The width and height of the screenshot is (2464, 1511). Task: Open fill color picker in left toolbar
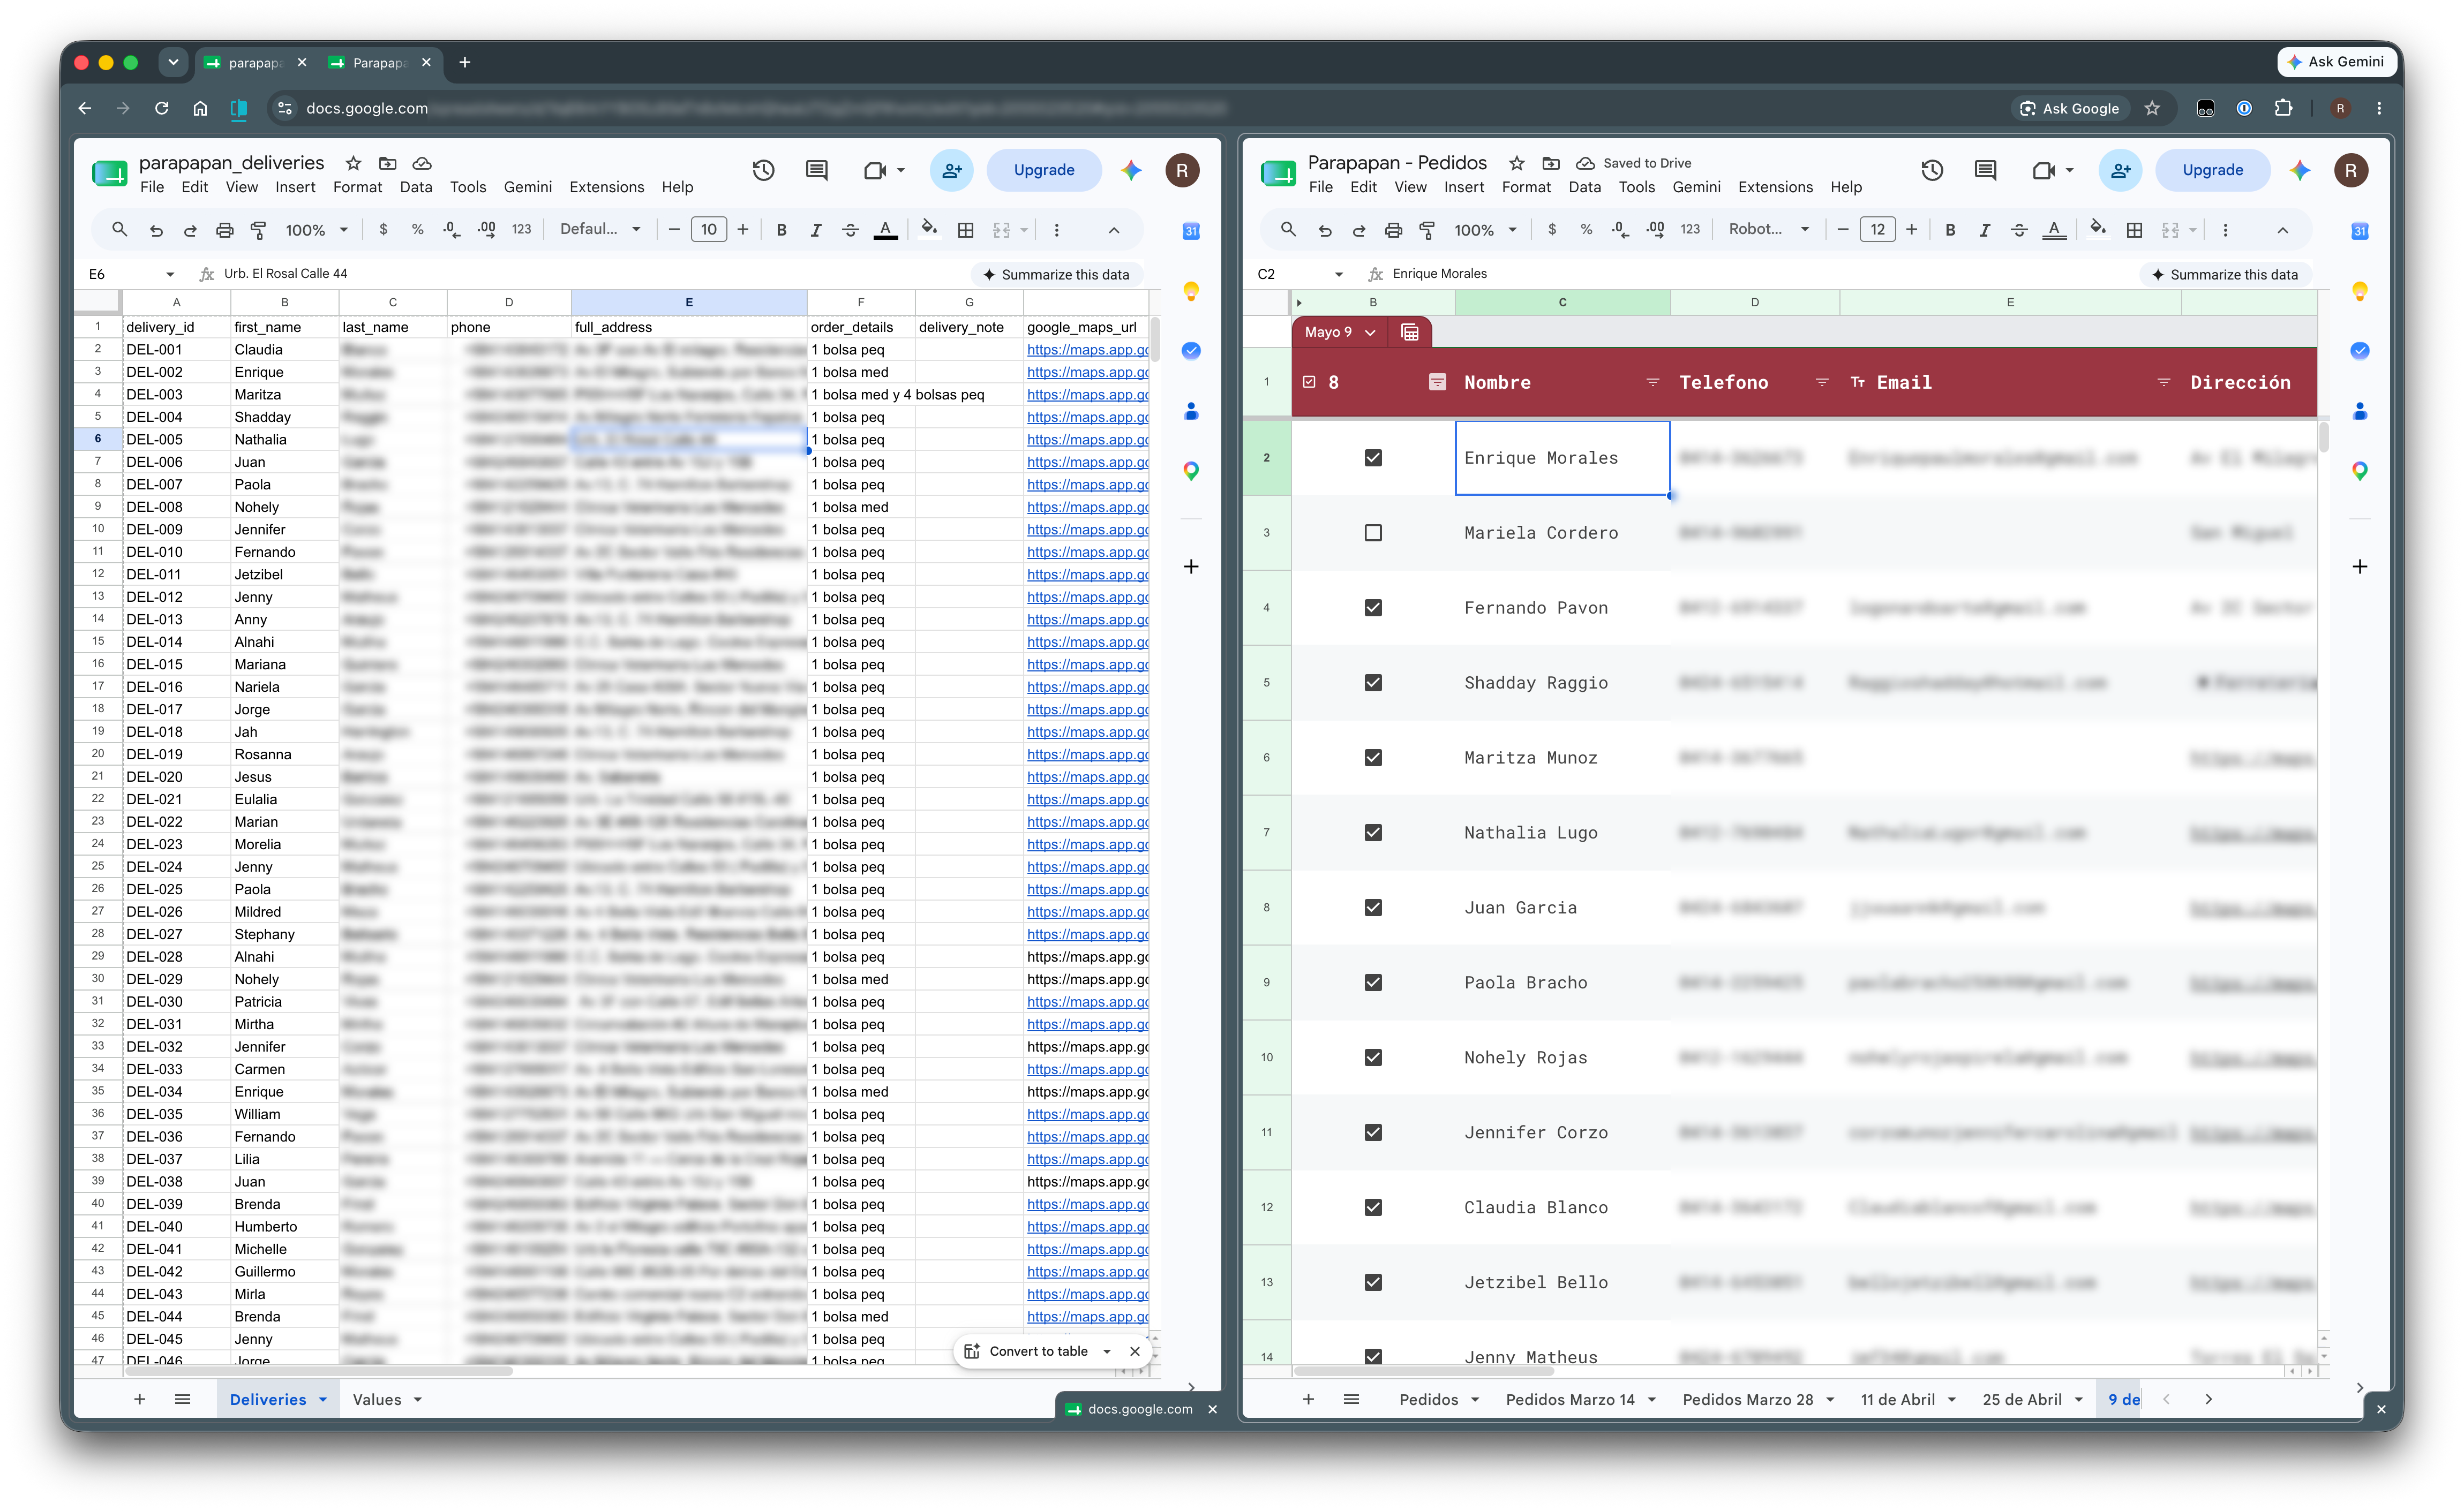pyautogui.click(x=929, y=230)
